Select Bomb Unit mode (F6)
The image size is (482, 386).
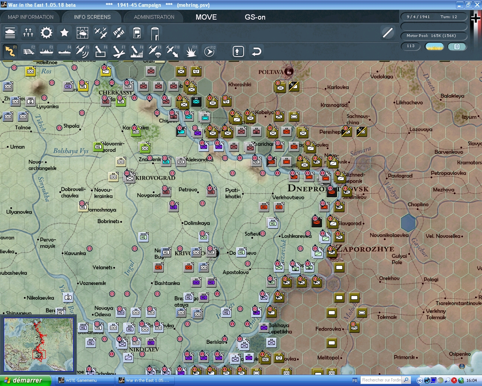pos(101,51)
